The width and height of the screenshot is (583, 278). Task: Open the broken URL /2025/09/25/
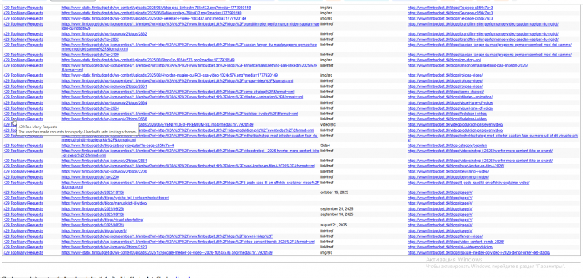93,209
